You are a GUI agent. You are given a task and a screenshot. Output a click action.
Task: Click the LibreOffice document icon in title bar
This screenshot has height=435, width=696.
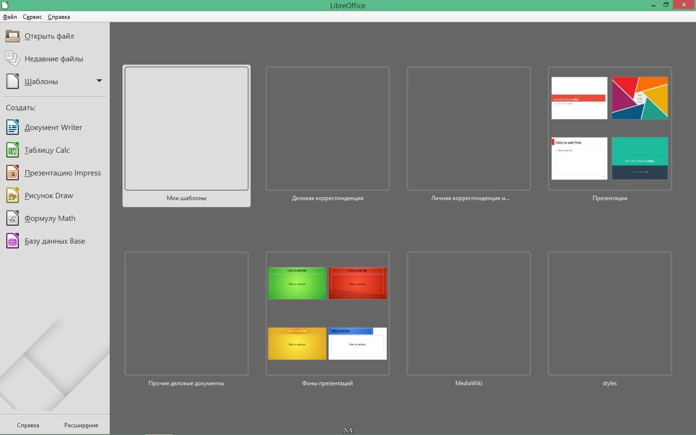coord(5,5)
